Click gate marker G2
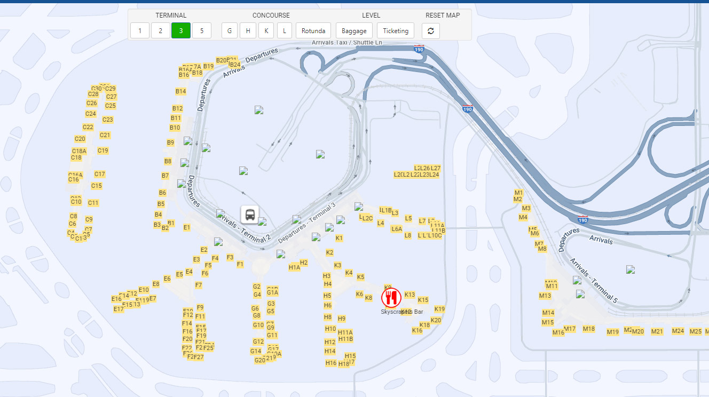The height and width of the screenshot is (397, 709). click(x=257, y=287)
